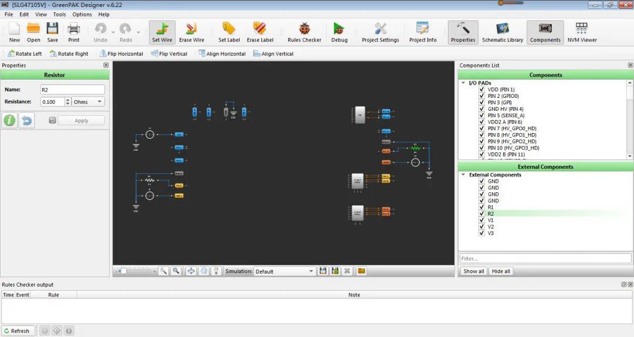Click the four-arrow fit-view icon below the canvas
This screenshot has height=337, width=634.
tap(191, 271)
